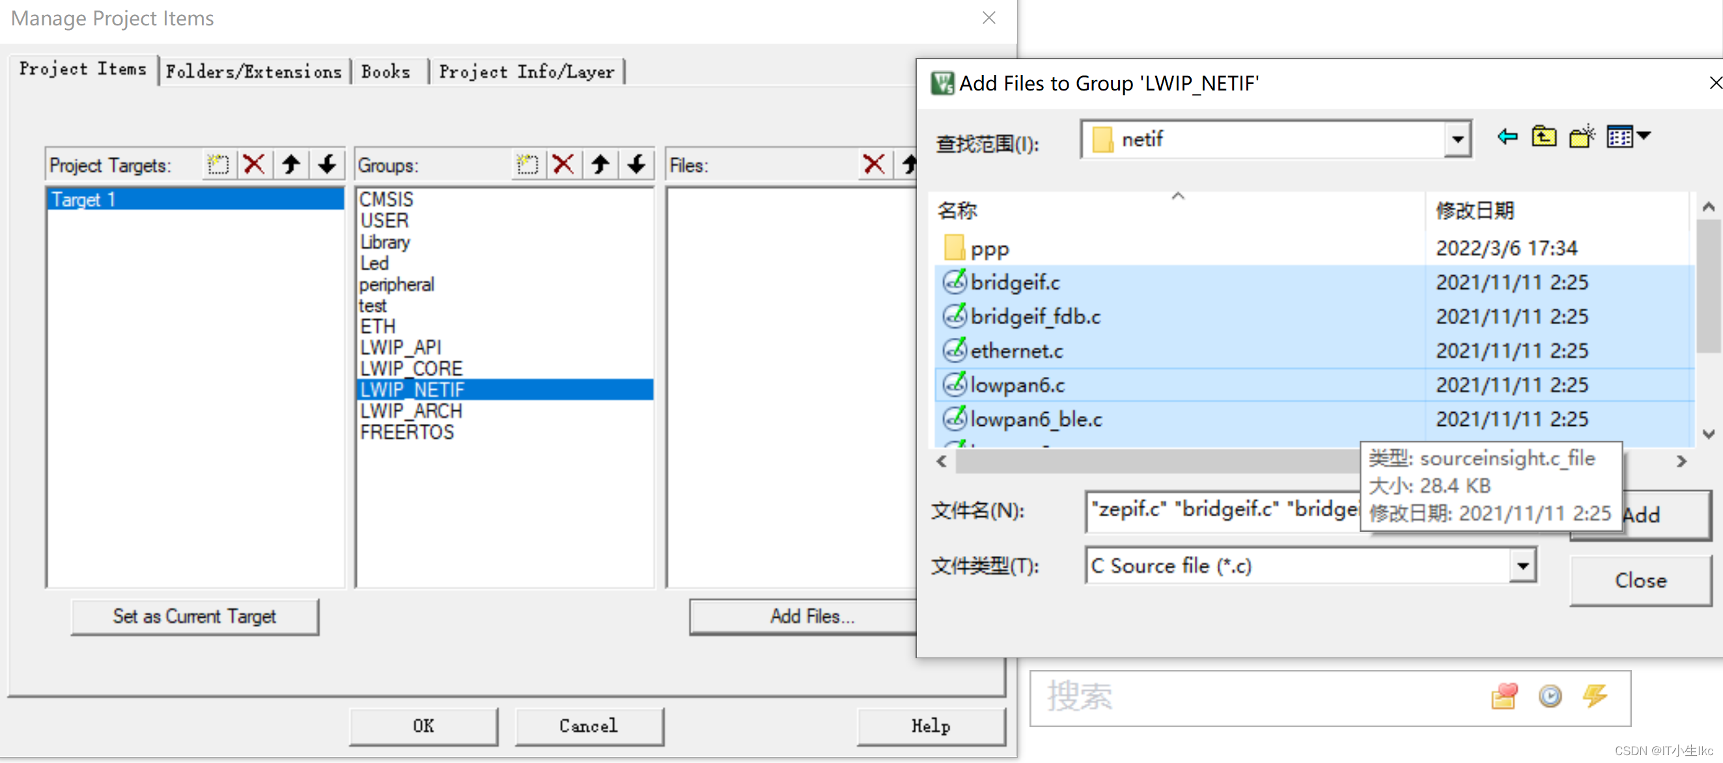This screenshot has width=1723, height=763.
Task: Switch to the Folders/Extensions tab
Action: coord(254,72)
